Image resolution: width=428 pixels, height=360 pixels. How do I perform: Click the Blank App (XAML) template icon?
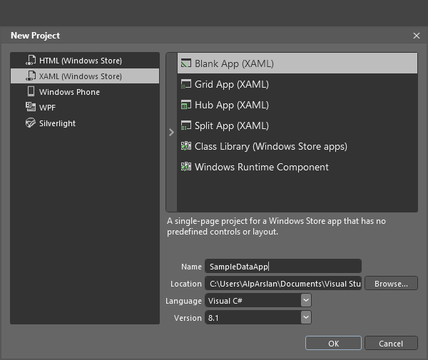pyautogui.click(x=185, y=63)
